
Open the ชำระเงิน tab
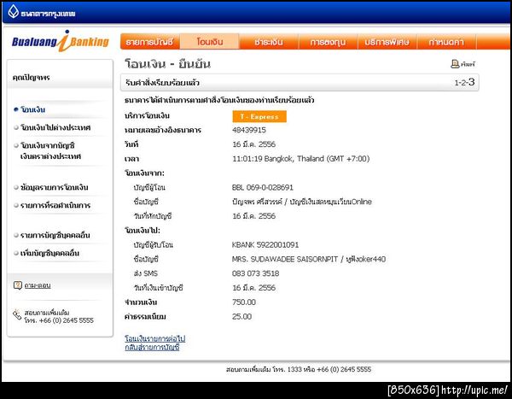click(x=269, y=42)
